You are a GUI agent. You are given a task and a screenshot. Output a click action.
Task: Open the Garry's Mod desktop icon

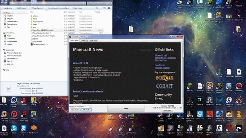pos(200,115)
